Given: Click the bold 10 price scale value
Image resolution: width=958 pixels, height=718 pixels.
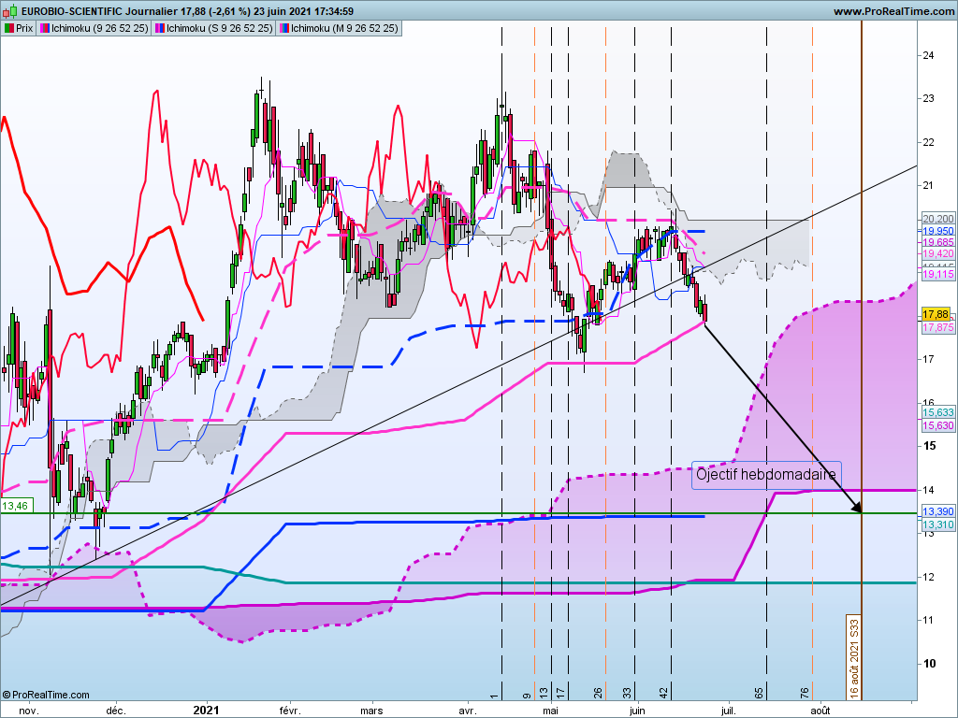Looking at the screenshot, I should (x=929, y=664).
